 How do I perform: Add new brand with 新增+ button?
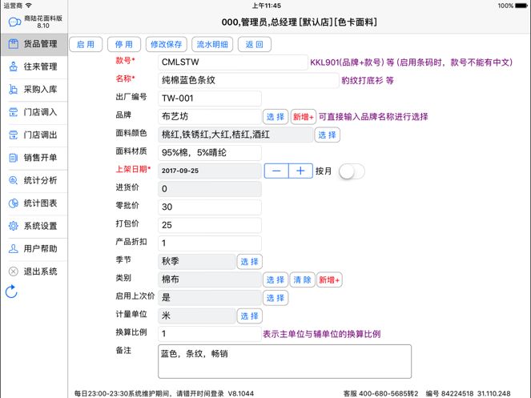(303, 117)
